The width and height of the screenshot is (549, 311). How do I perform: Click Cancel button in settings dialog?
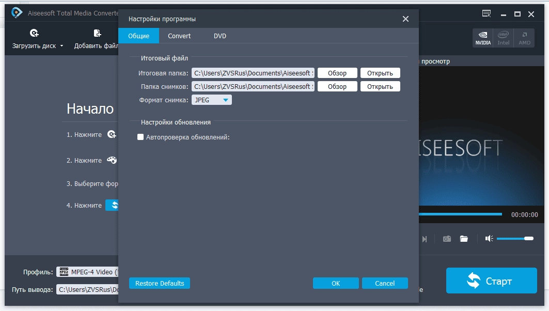click(x=385, y=283)
